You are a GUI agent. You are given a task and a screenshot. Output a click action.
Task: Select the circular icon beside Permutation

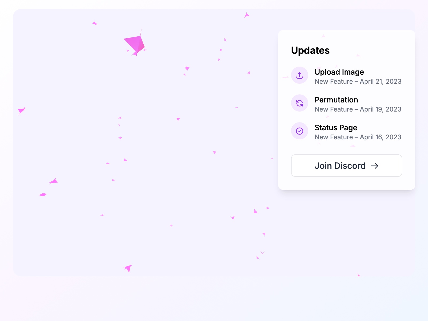(300, 103)
